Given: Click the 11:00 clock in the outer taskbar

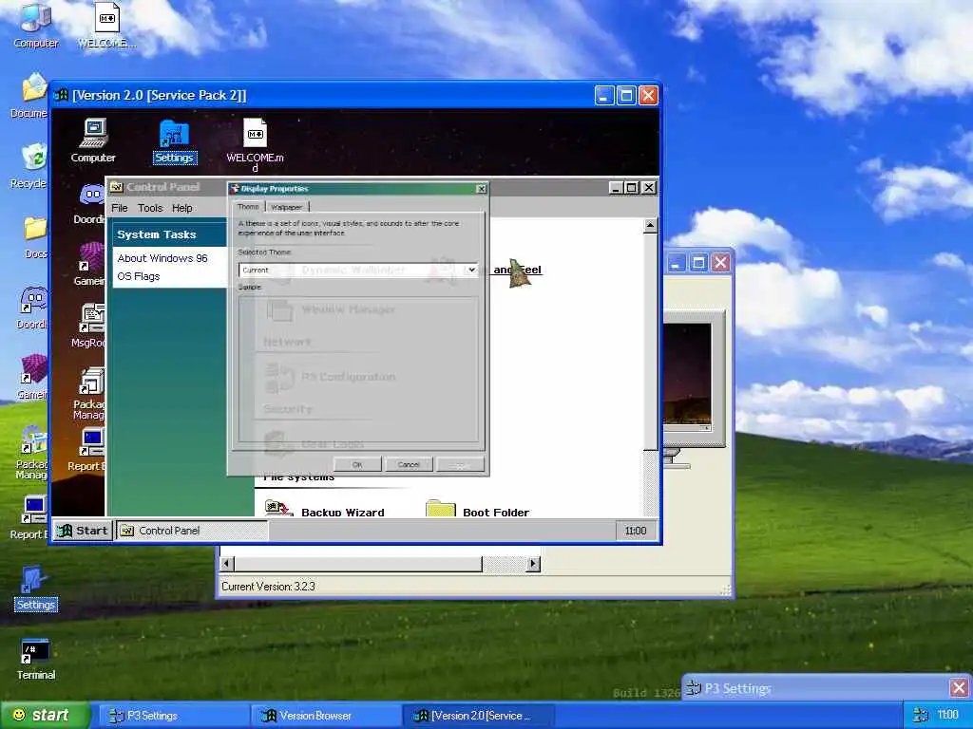Looking at the screenshot, I should coord(947,716).
